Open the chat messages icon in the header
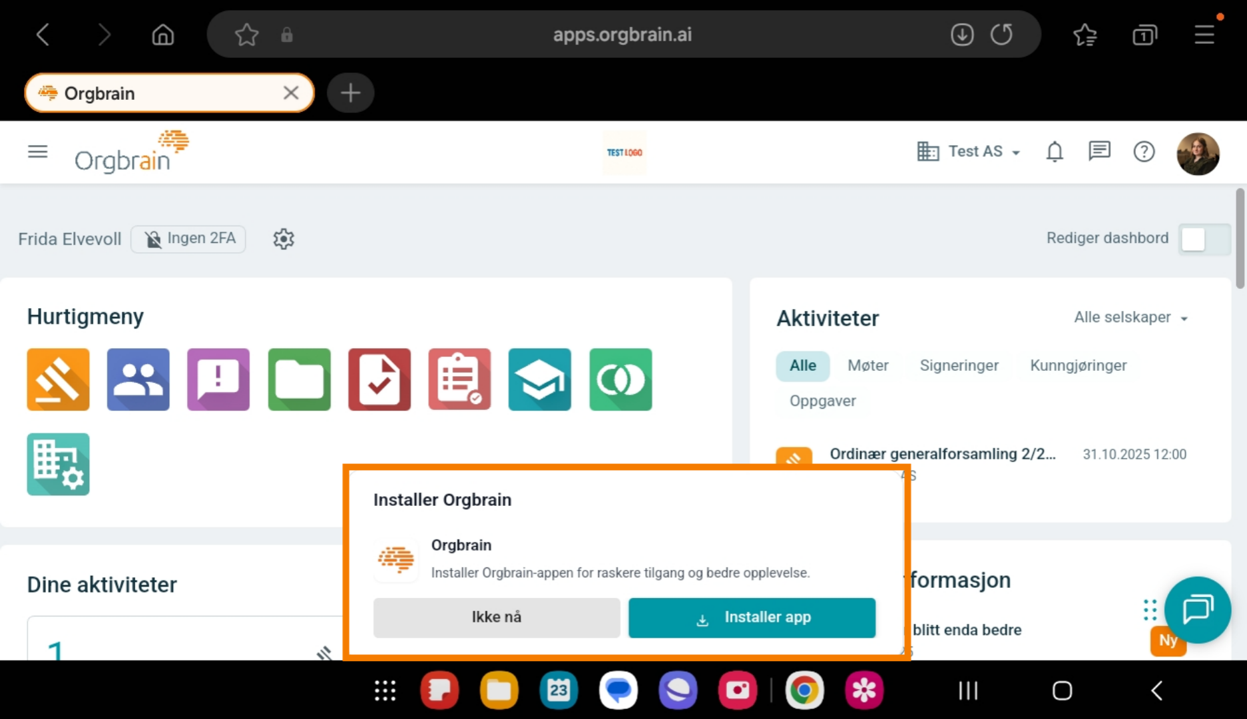The height and width of the screenshot is (719, 1247). (1099, 152)
